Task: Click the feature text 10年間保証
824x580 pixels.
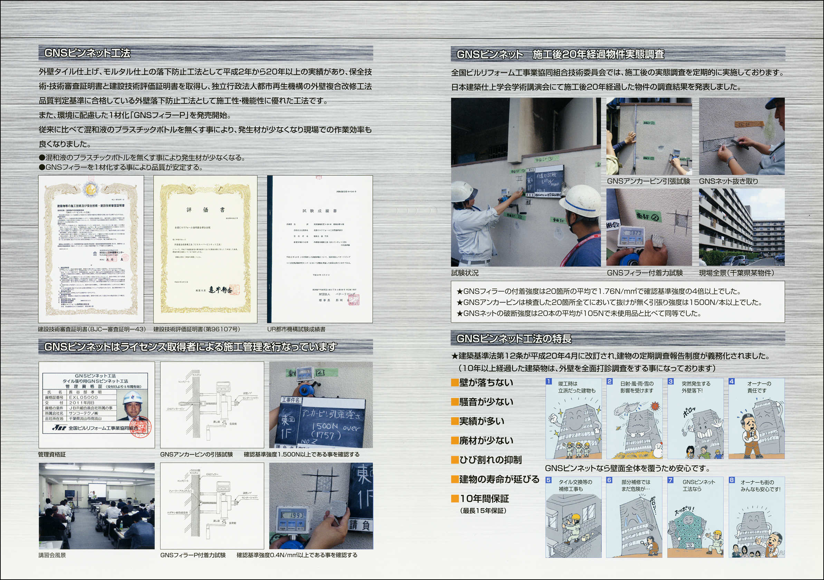Action: pos(484,499)
